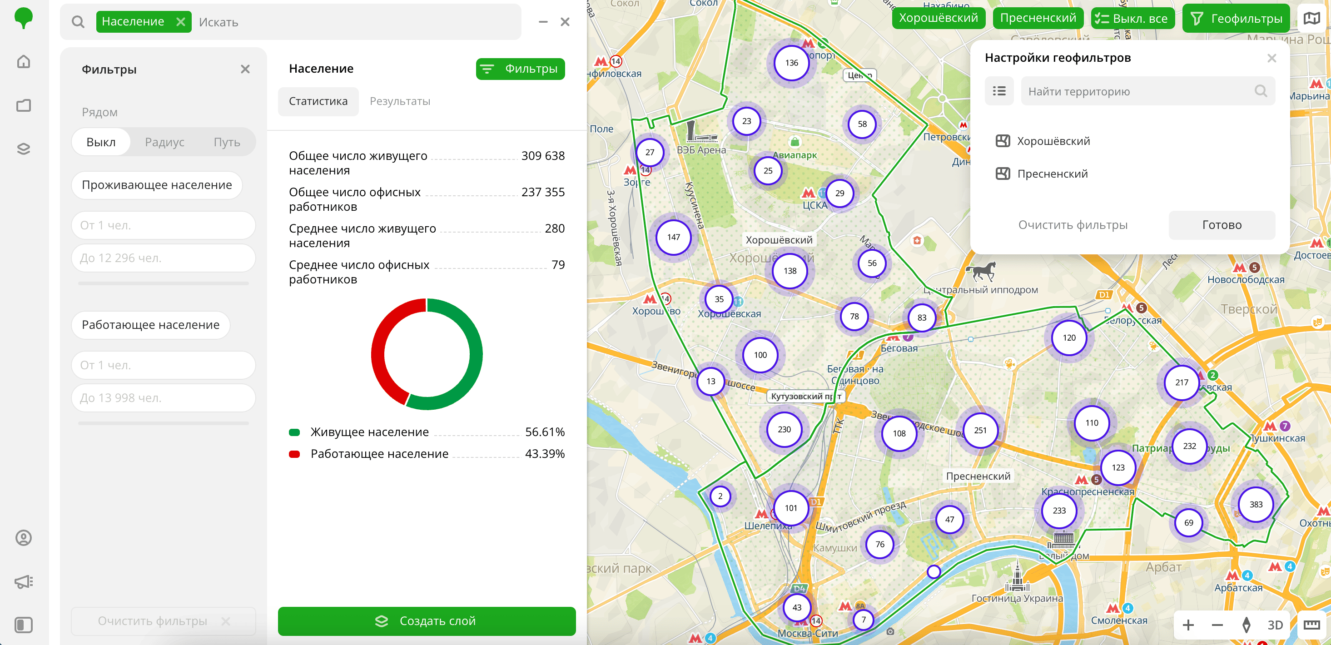Click the living population range slider
1331x645 pixels.
(163, 283)
